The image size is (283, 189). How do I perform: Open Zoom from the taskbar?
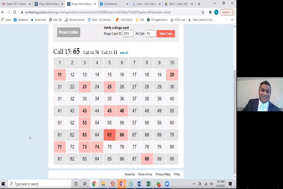tap(167, 184)
